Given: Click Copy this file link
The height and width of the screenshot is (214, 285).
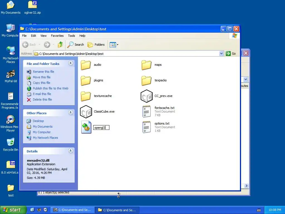Looking at the screenshot, I should click(x=41, y=83).
